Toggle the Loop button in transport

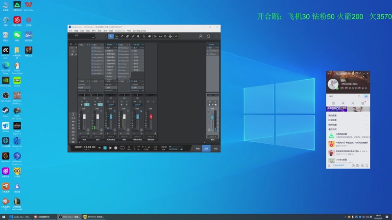pyautogui.click(x=122, y=148)
